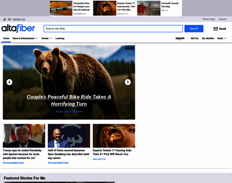
Task: Open the Ryne Sandberg story thumbnail
Action: pos(69,136)
